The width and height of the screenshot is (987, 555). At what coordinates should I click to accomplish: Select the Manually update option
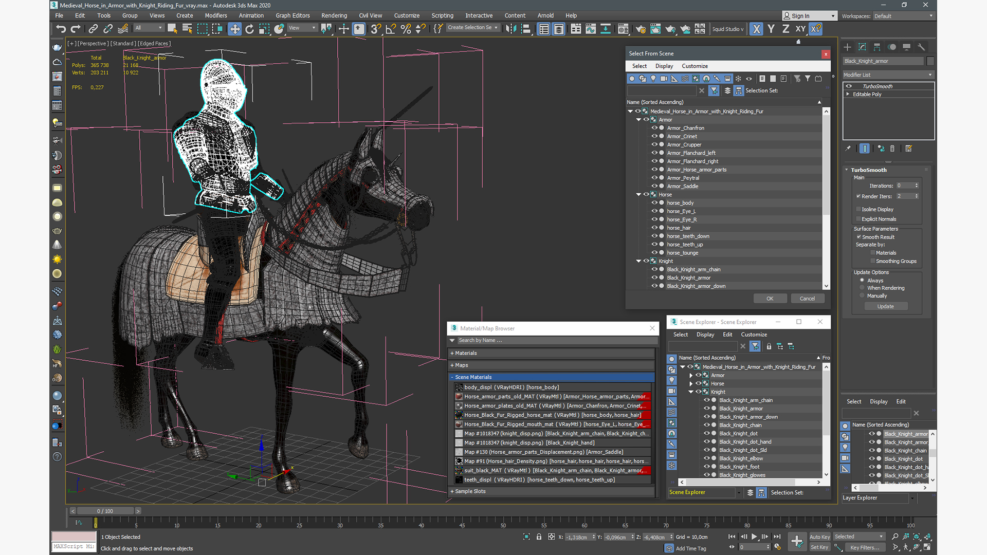pyautogui.click(x=862, y=295)
